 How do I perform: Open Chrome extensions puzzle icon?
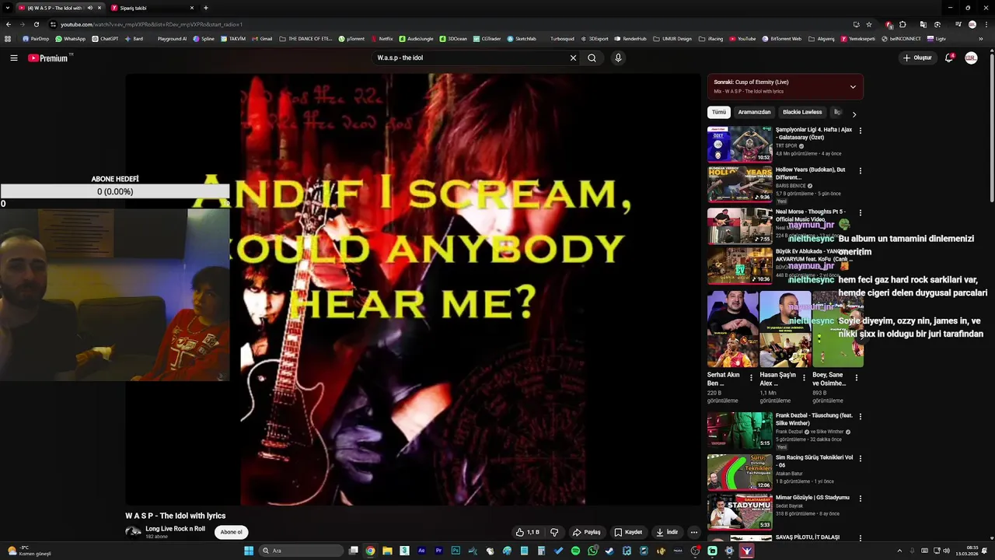pos(902,24)
